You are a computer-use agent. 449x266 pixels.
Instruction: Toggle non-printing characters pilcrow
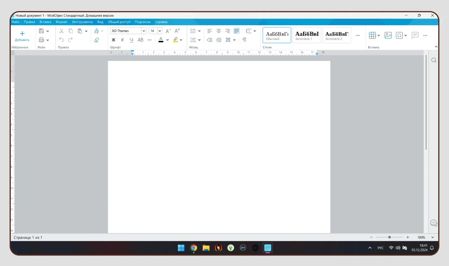(x=245, y=40)
